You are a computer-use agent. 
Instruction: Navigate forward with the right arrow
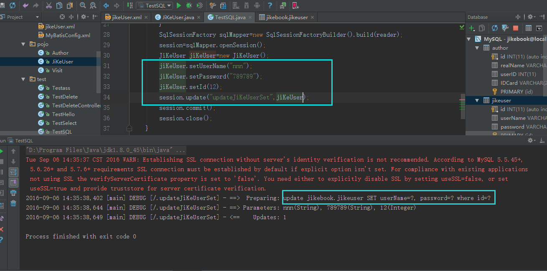116,5
